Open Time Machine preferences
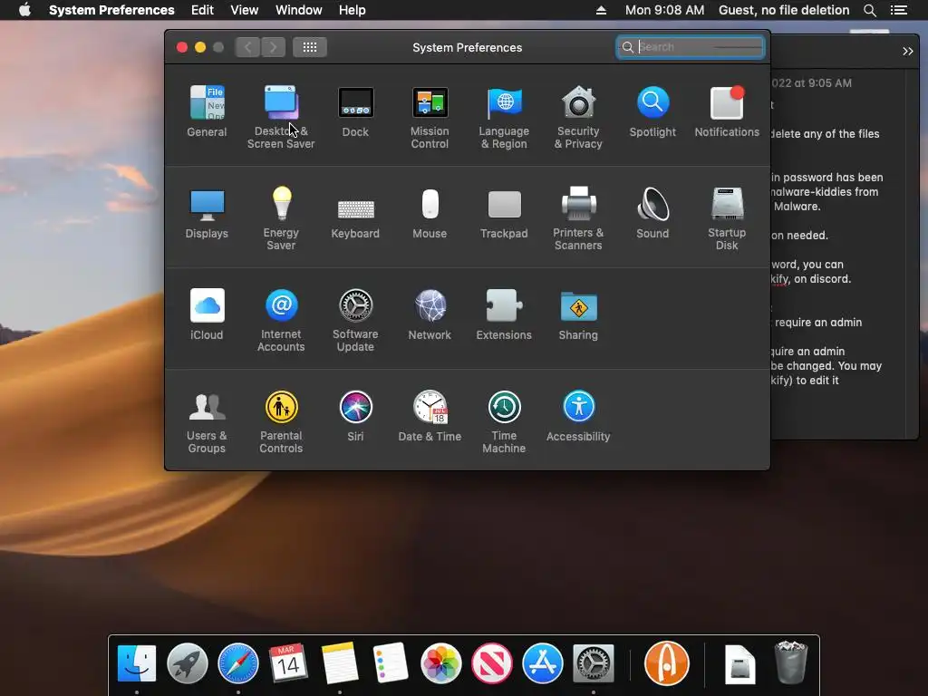The height and width of the screenshot is (696, 928). 504,421
